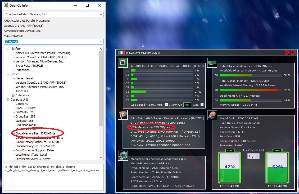Screen dimensions: 299x194
Task: Click 'Info Drive : 26.20.15019.19000' text
Action: [152, 141]
